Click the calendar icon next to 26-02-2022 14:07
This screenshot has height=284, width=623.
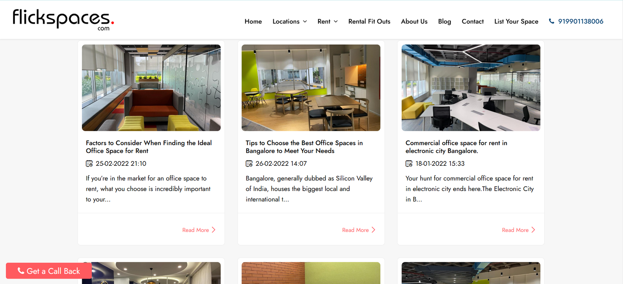coord(249,163)
